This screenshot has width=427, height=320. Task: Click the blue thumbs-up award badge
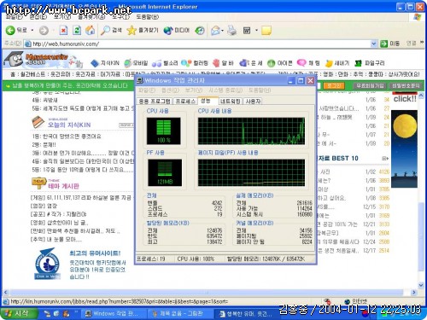pyautogui.click(x=47, y=264)
